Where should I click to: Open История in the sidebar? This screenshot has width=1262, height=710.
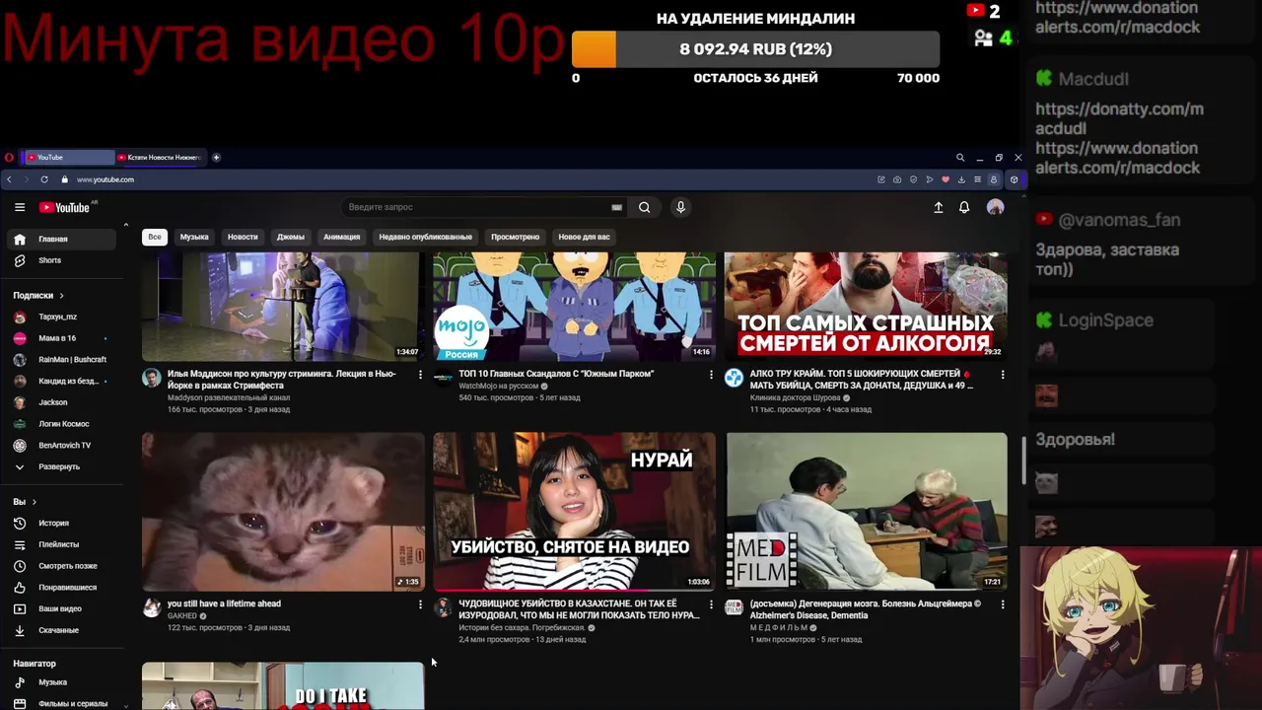pos(61,523)
